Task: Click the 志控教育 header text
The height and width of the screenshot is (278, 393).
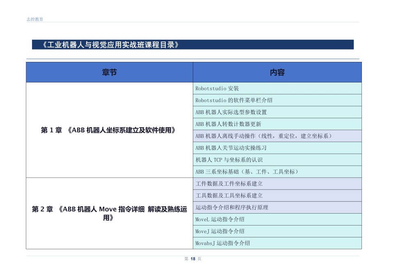Action: pos(35,19)
